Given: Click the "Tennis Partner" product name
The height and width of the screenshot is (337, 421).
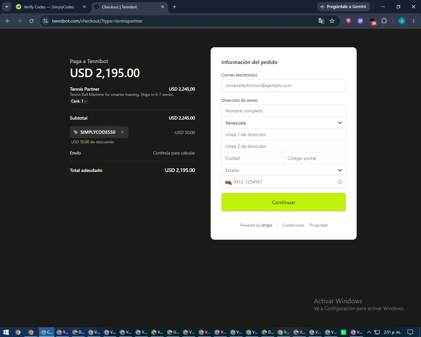Looking at the screenshot, I should click(x=85, y=89).
